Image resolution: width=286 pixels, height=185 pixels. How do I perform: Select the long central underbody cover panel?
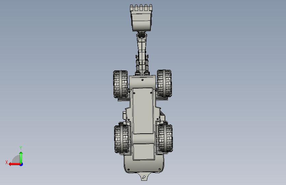[143, 111]
